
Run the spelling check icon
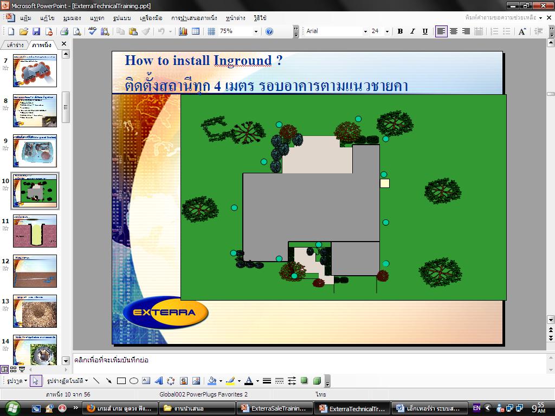(92, 31)
